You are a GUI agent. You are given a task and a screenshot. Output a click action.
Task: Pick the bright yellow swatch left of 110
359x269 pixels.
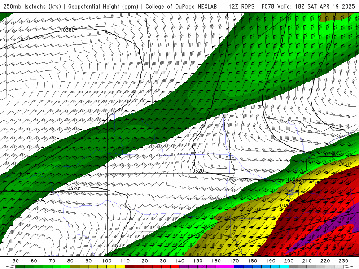(120, 267)
